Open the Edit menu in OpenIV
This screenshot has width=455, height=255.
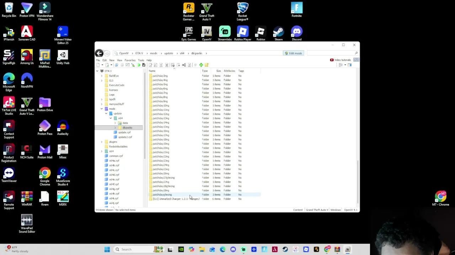105,60
